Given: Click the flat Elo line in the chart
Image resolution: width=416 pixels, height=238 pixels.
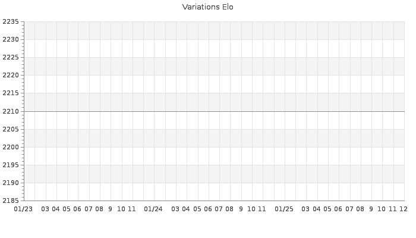Looking at the screenshot, I should pos(214,111).
